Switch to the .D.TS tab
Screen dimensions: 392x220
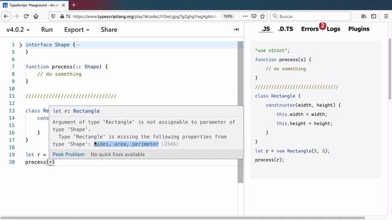pos(285,29)
